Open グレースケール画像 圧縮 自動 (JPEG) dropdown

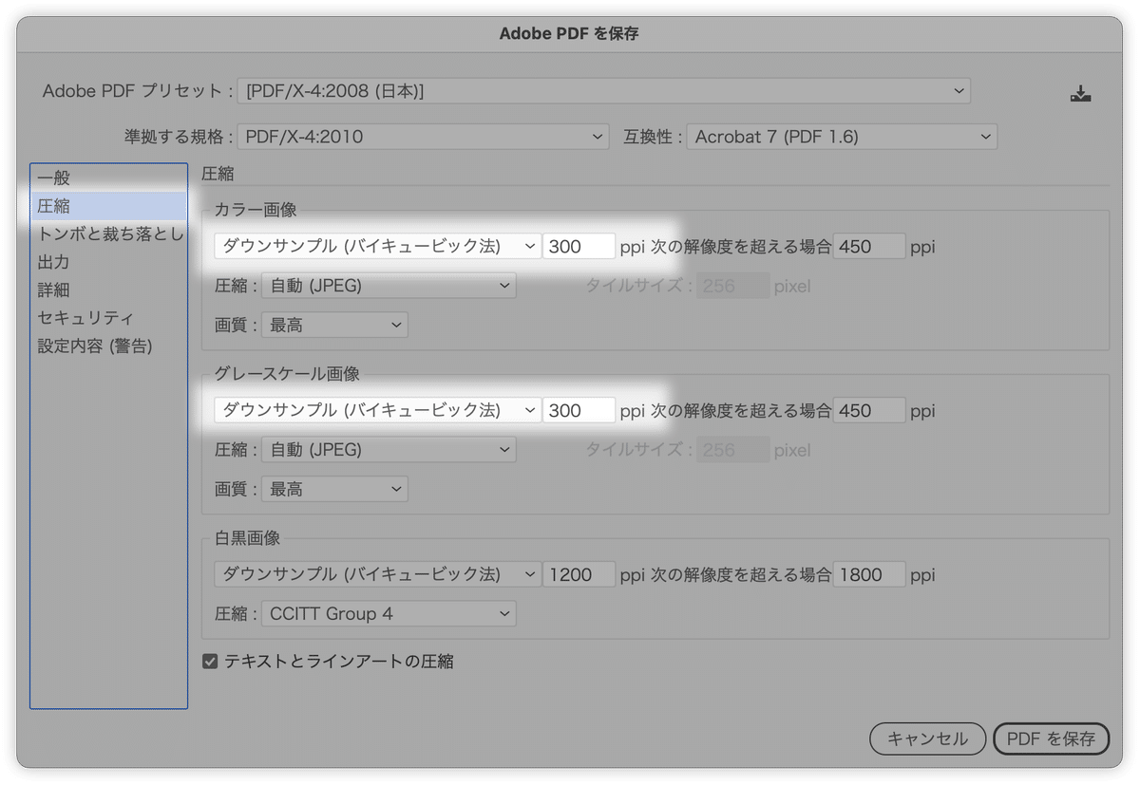[389, 450]
